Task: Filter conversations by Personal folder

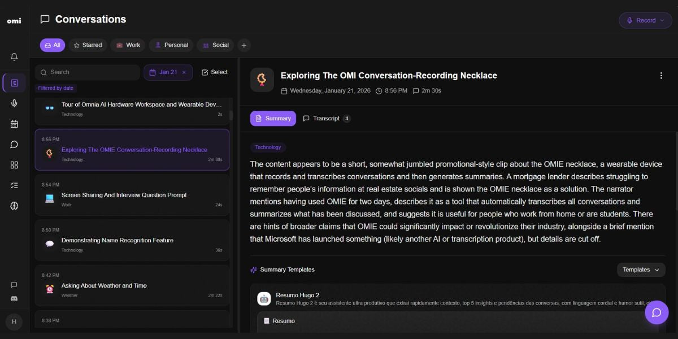Action: [171, 45]
